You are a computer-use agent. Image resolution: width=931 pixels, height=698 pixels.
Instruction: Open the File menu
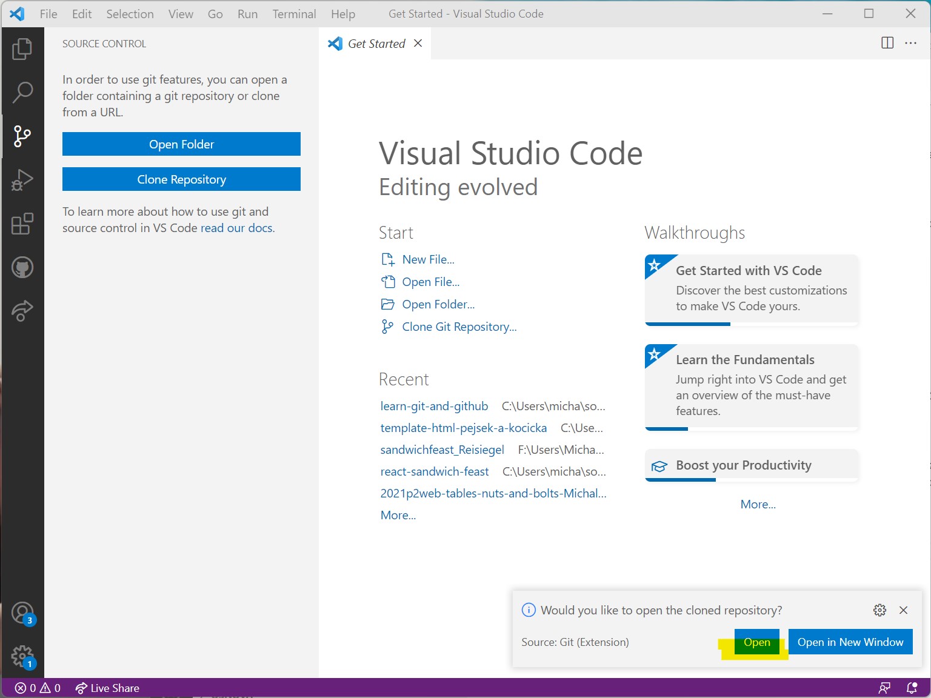48,14
